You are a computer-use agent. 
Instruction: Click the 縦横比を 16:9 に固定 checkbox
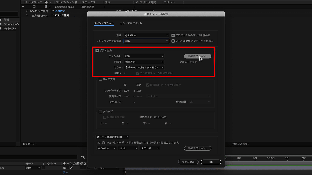click(148, 85)
